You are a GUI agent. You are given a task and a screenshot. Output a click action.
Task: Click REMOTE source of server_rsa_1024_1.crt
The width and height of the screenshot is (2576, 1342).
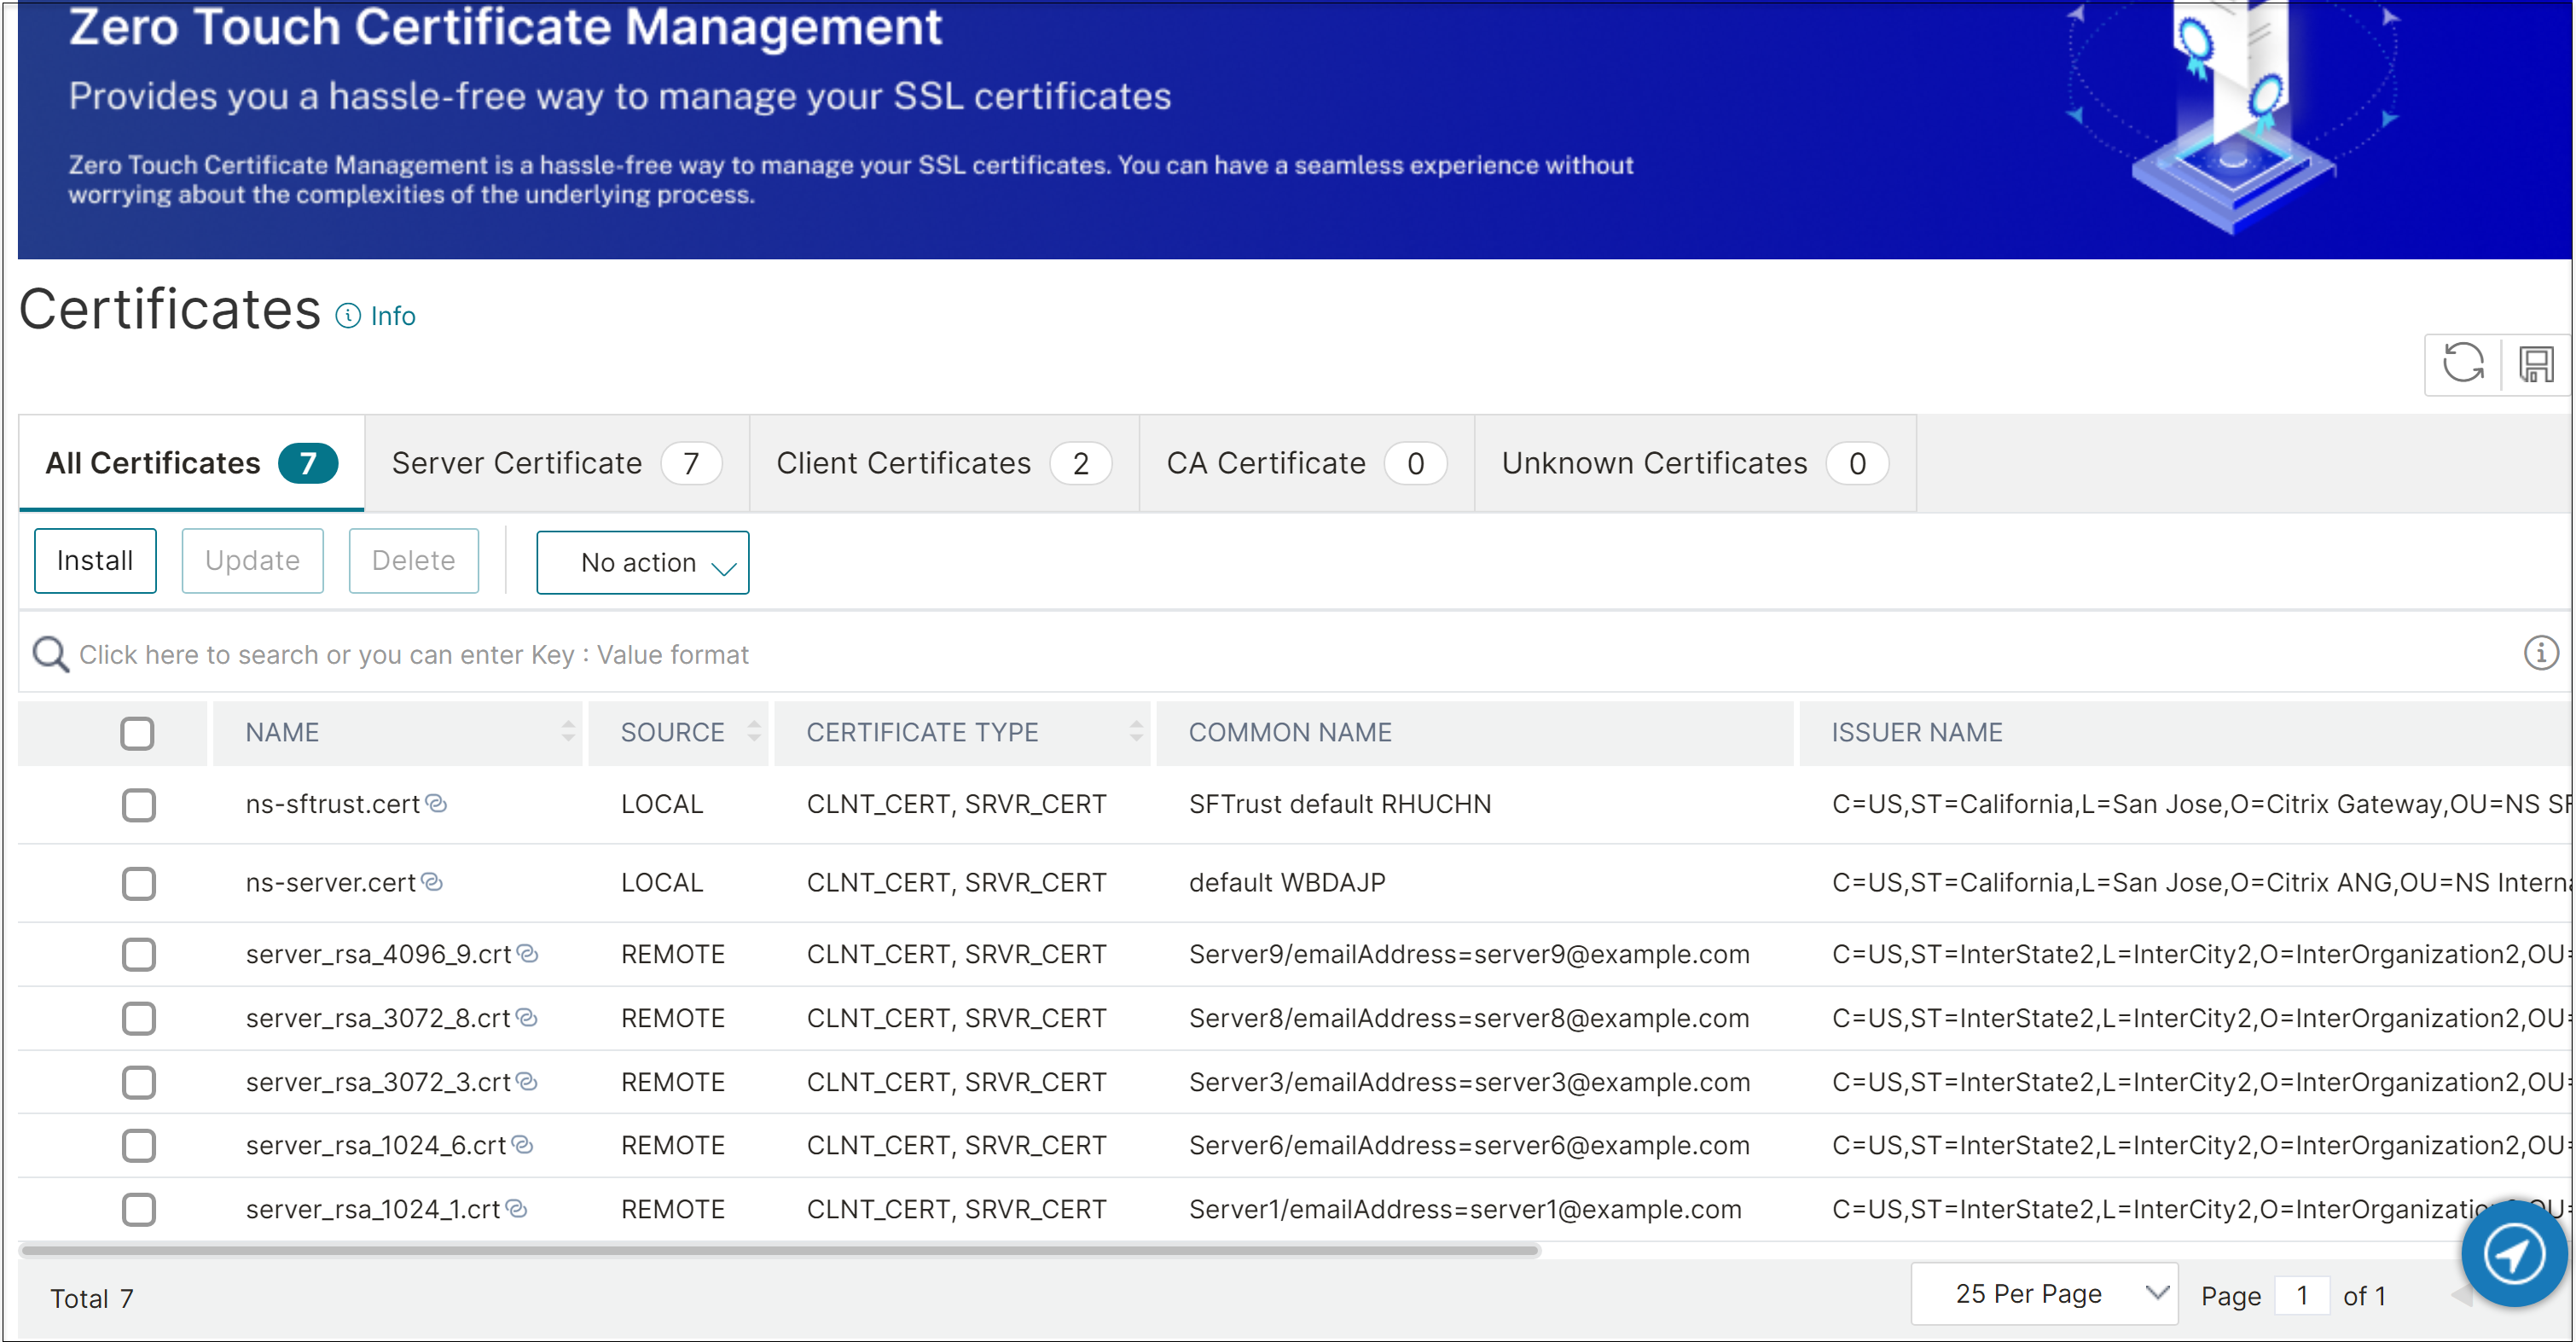pyautogui.click(x=672, y=1209)
